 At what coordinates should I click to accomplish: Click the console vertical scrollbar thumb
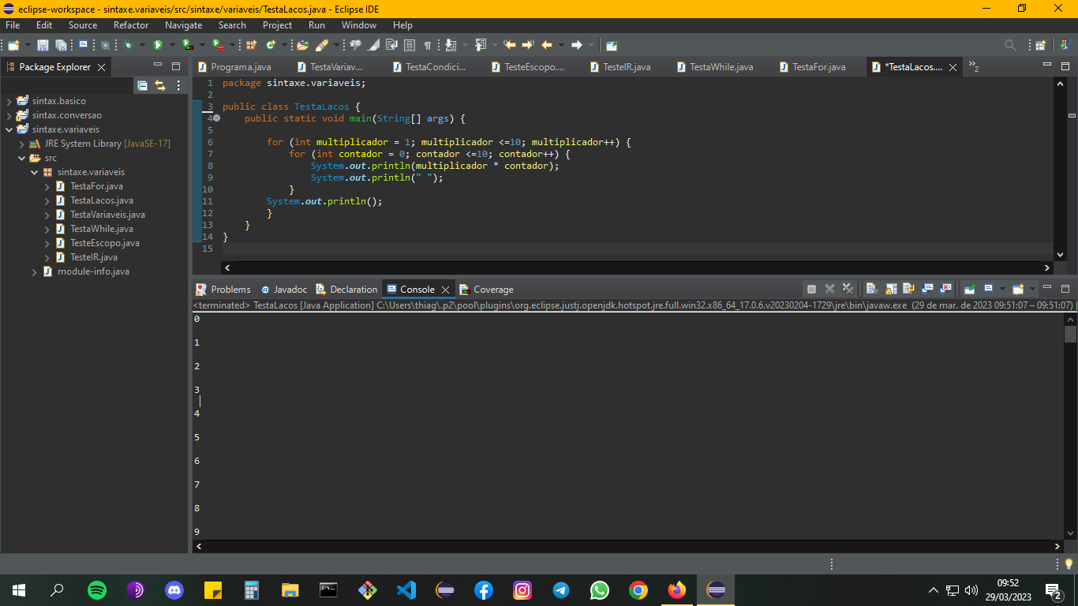tap(1070, 334)
